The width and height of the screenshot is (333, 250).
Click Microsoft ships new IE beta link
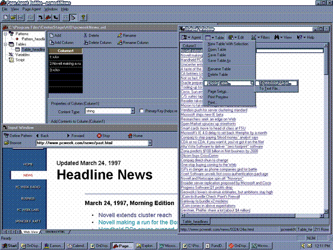click(202, 115)
